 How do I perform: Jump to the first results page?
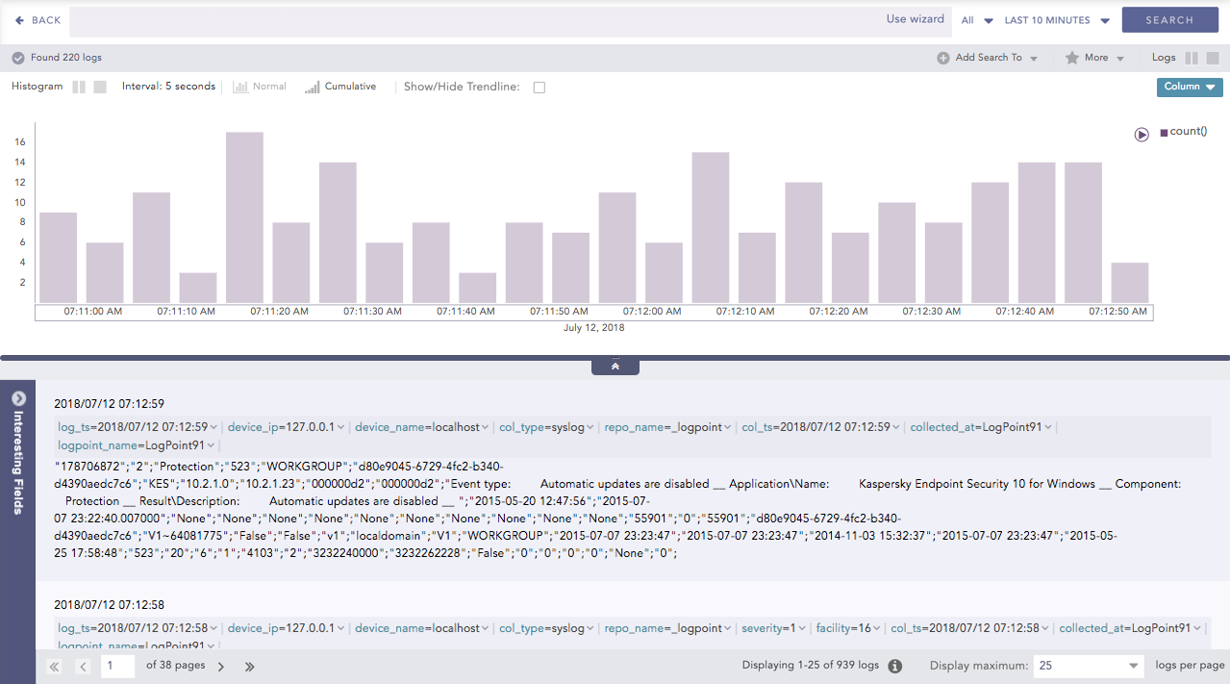click(x=54, y=666)
